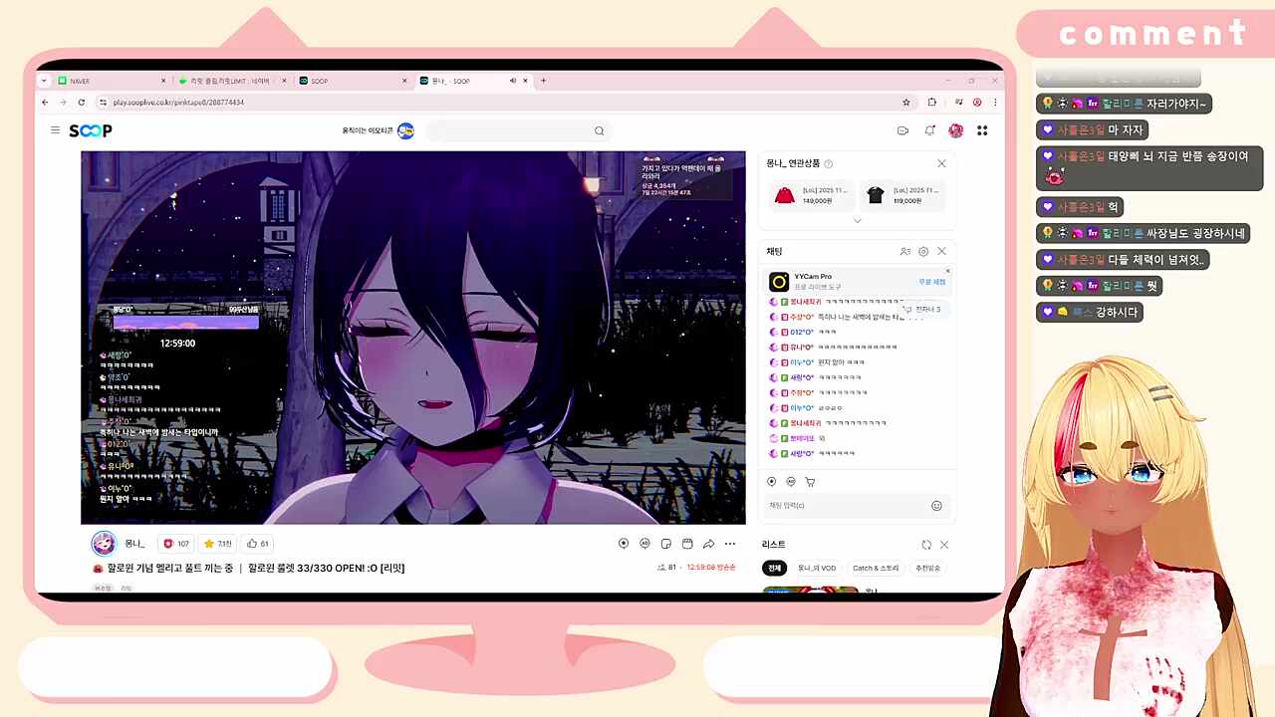Open a new browser tab
The height and width of the screenshot is (717, 1275).
[543, 81]
